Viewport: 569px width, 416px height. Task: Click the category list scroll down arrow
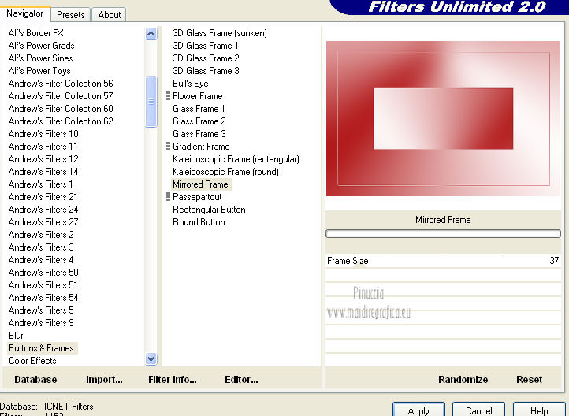click(x=151, y=359)
